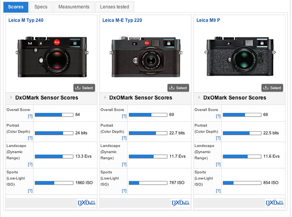The height and width of the screenshot is (217, 292).
Task: Click the 854 ISO low-light bar
Action: [242, 183]
